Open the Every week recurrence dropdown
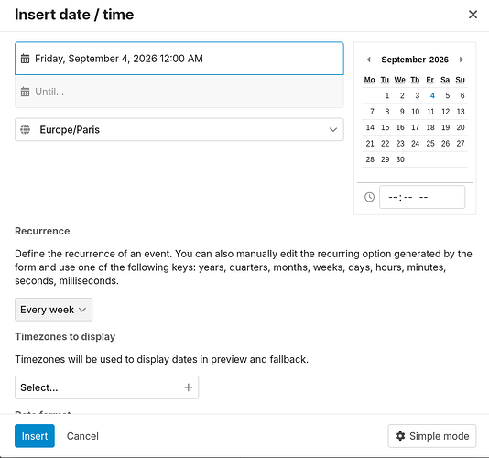This screenshot has width=489, height=458. (x=54, y=310)
